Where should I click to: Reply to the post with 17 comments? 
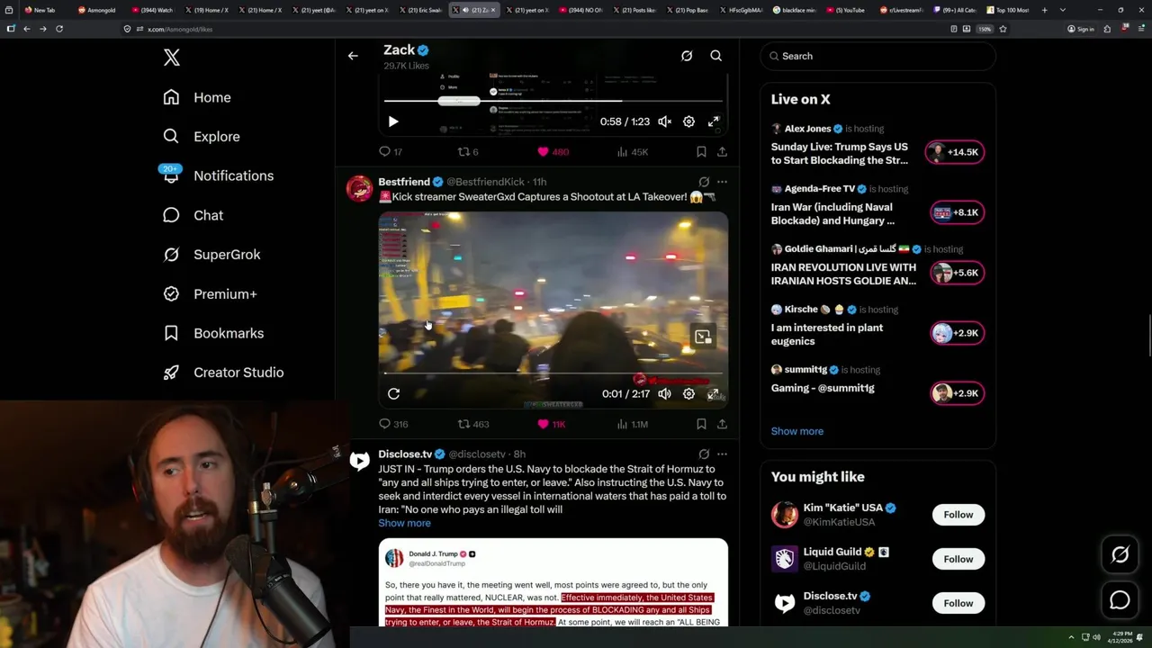(391, 152)
